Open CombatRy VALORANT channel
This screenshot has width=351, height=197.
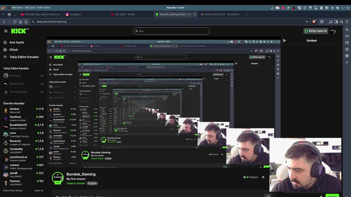click(x=23, y=150)
